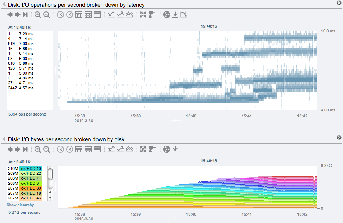The image size is (343, 223).
Task: Select lox/HDD 40 in the disk legend
Action: 31,169
